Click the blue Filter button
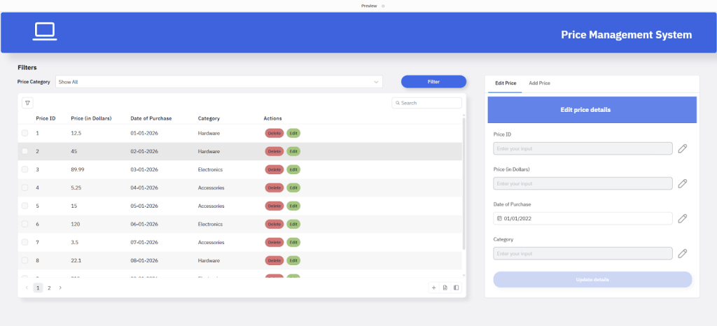 [x=433, y=82]
